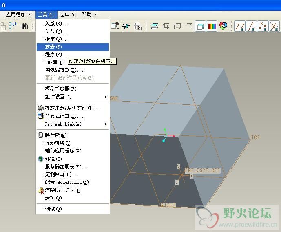Toggle datum point display
Screen dimensions: 281x232
263,27
